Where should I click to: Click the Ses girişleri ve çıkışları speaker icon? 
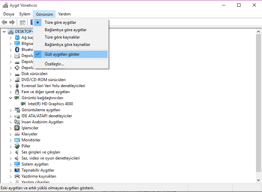pos(17,152)
